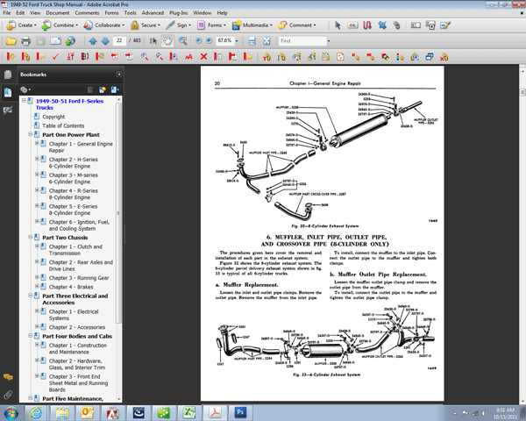
Task: Open Chapter 2 - Accessories bookmark
Action: click(x=77, y=327)
